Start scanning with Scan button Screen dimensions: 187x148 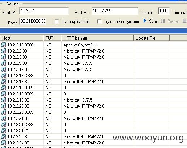[x=154, y=21]
